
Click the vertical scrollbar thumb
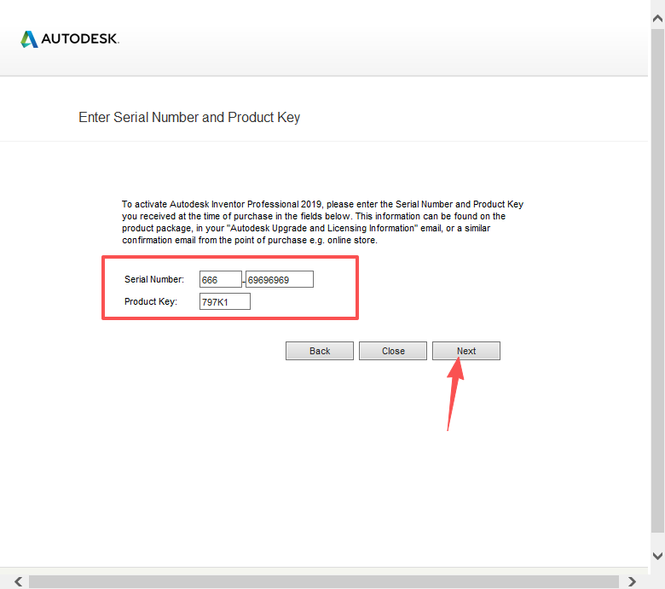point(658,280)
